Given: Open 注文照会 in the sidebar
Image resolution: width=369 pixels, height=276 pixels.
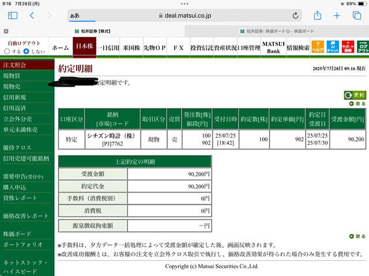Looking at the screenshot, I should point(27,65).
